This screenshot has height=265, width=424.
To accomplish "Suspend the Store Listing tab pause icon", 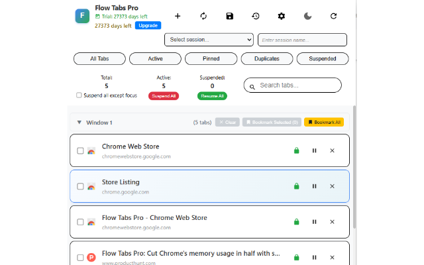I will [x=314, y=186].
